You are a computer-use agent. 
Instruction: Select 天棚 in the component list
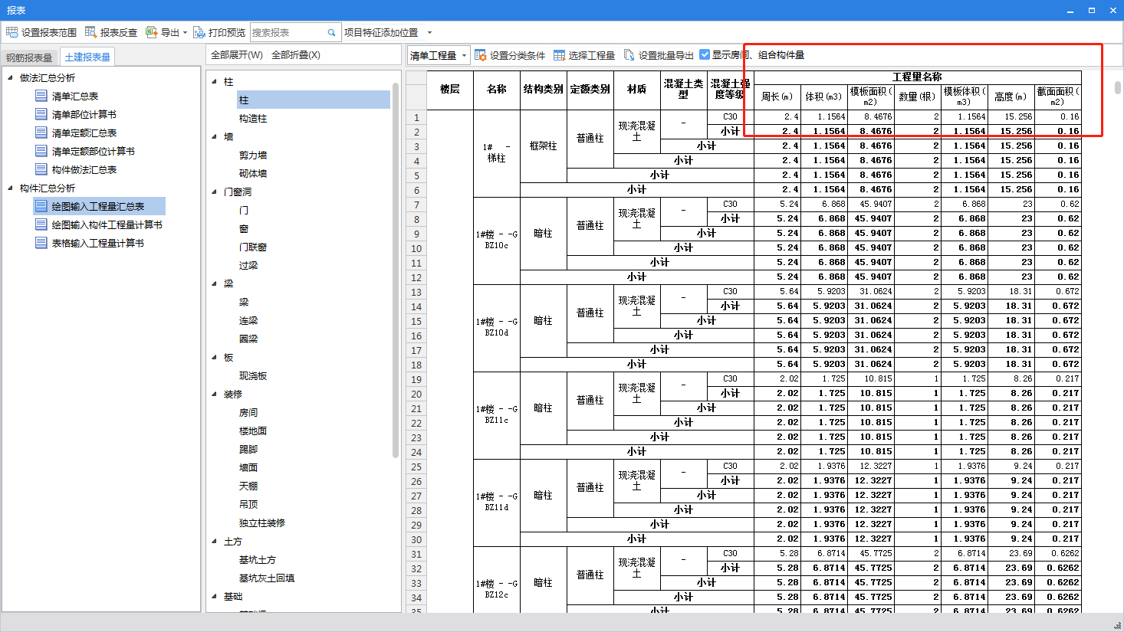click(x=248, y=486)
